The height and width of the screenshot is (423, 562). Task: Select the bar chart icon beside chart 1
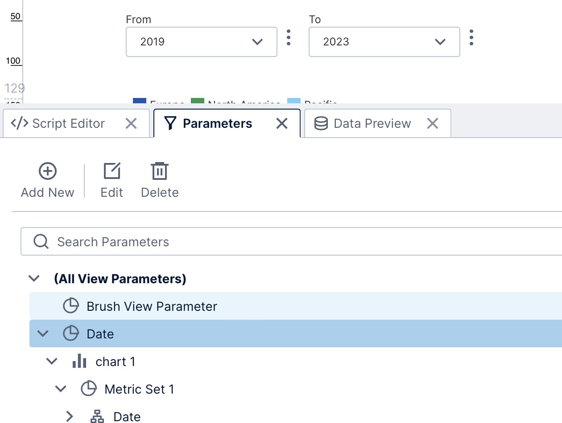tap(79, 361)
